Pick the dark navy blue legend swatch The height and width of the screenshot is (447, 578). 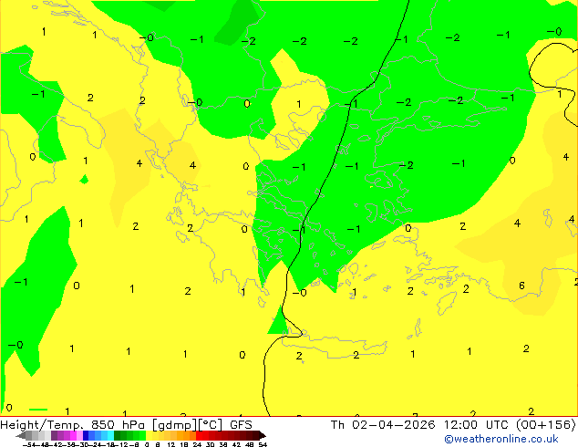click(x=86, y=435)
